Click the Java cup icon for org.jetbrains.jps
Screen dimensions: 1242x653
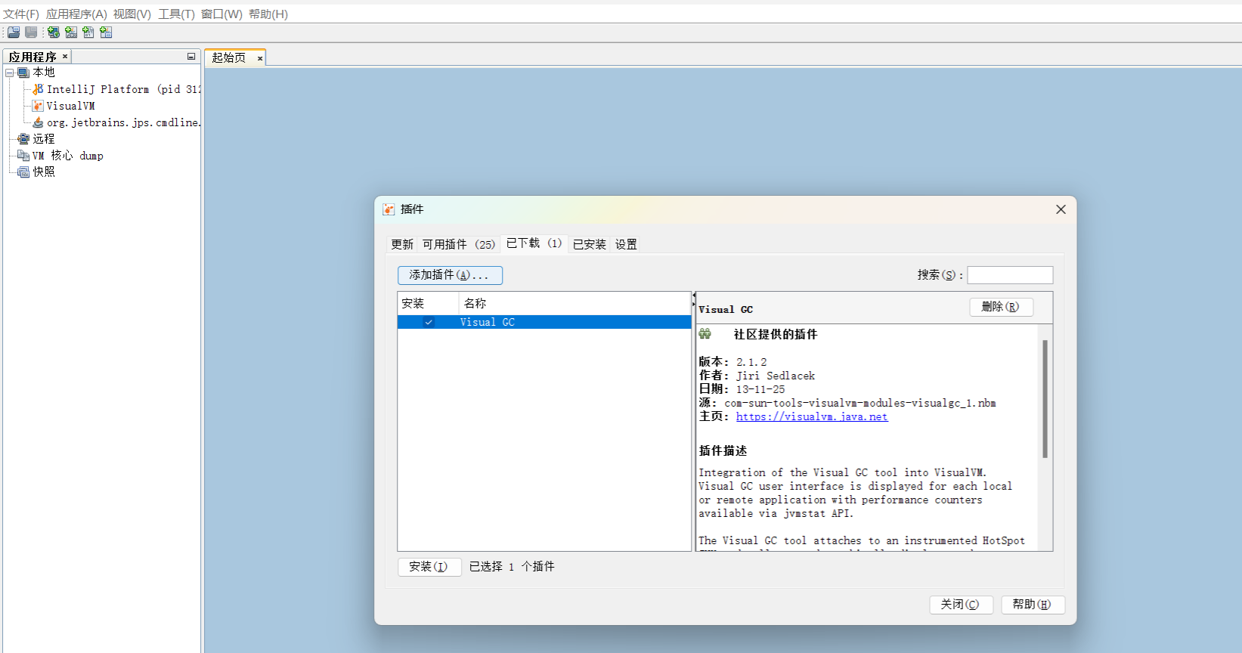(x=38, y=122)
